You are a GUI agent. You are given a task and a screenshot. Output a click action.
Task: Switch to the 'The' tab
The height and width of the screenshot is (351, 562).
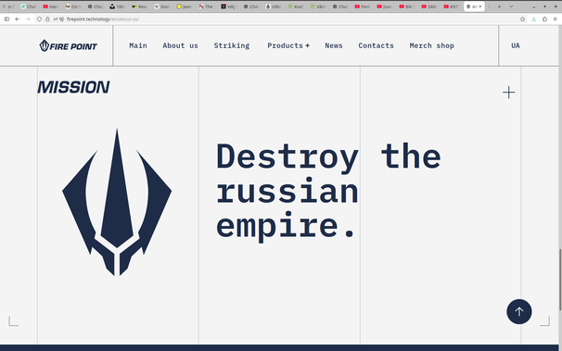207,6
